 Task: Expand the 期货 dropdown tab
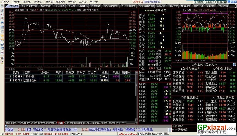point(110,123)
